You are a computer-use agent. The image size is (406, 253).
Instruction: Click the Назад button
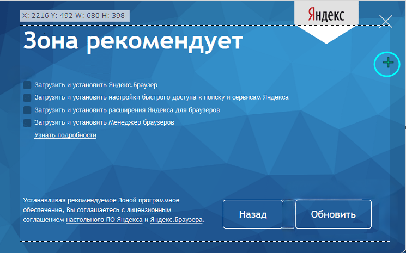pos(253,214)
